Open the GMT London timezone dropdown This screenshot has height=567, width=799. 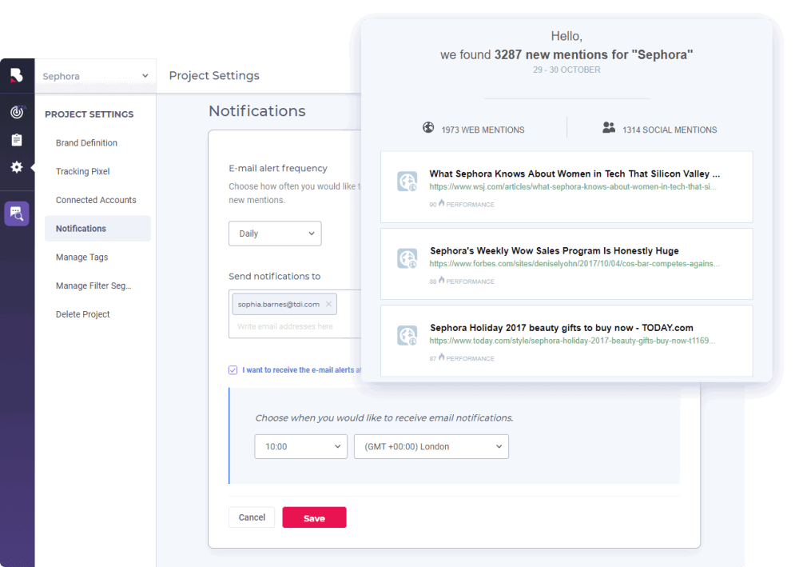coord(431,447)
